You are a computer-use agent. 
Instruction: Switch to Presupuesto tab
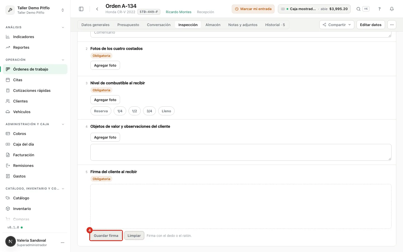click(128, 25)
